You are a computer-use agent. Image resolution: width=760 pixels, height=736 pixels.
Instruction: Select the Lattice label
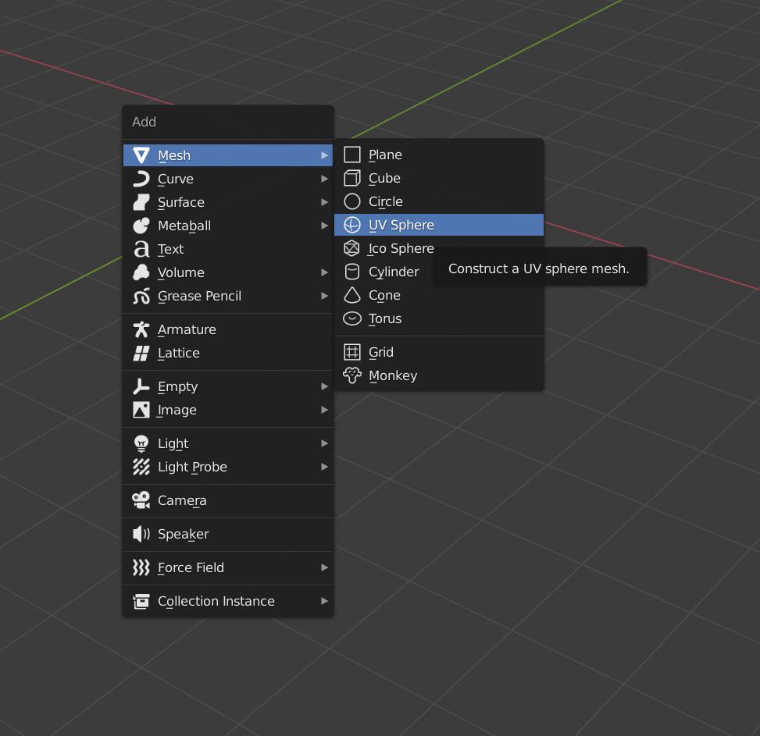pos(178,353)
